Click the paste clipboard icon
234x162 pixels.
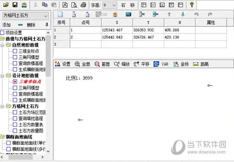[x=54, y=5]
